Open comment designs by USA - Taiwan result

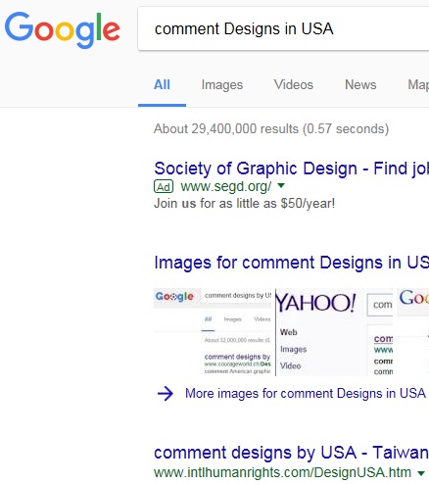[291, 453]
